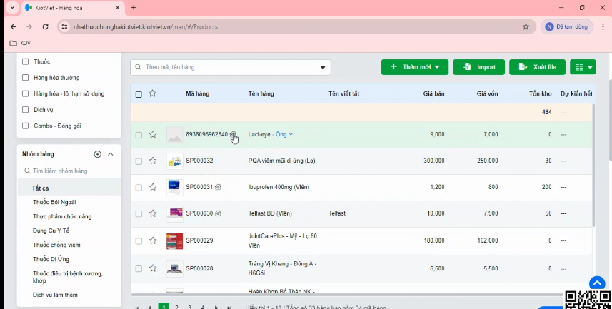The image size is (612, 309).
Task: Star the Laci-eye product row
Action: (153, 134)
